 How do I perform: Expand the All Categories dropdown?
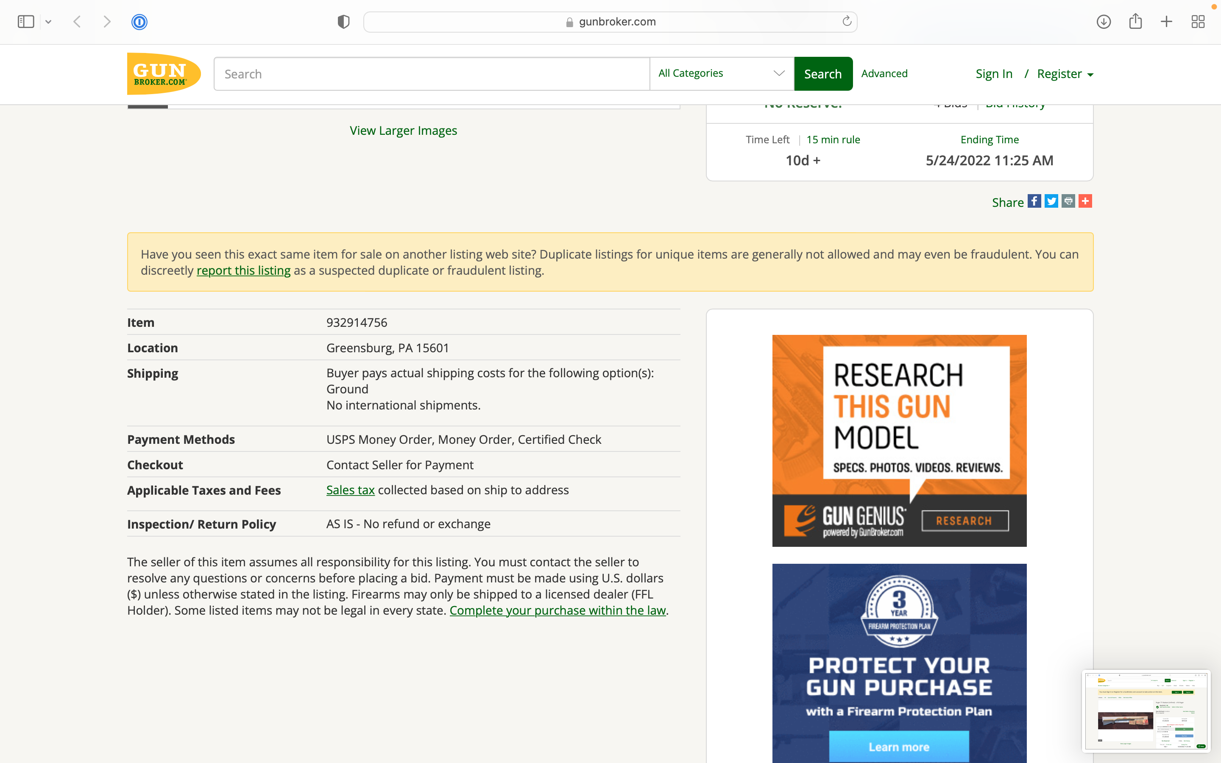(722, 74)
